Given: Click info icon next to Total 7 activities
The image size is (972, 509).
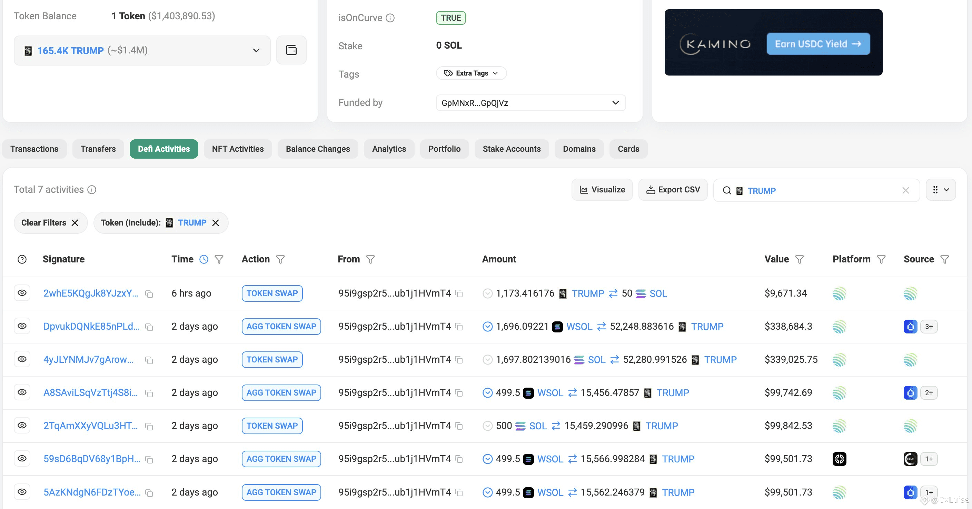Looking at the screenshot, I should pyautogui.click(x=92, y=189).
